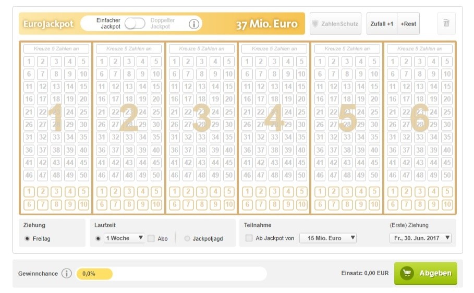The image size is (474, 293).
Task: Click the shield icon on ZahlenSchutz
Action: (x=315, y=23)
